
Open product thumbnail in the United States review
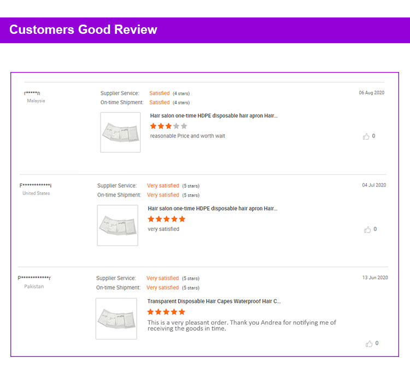coord(118,225)
